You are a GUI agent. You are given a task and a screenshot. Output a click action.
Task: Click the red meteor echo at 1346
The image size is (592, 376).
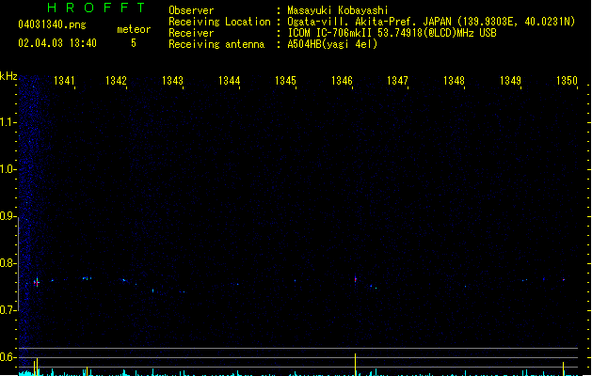[x=355, y=279]
